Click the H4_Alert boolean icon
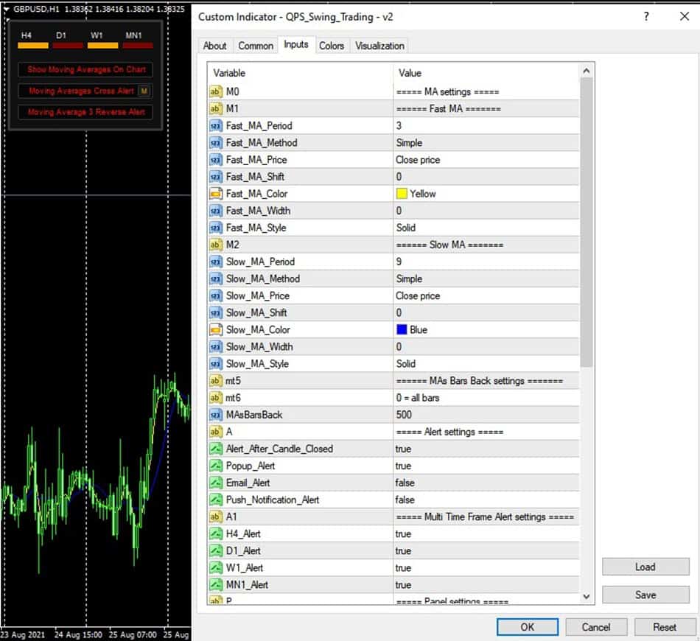 click(x=216, y=534)
